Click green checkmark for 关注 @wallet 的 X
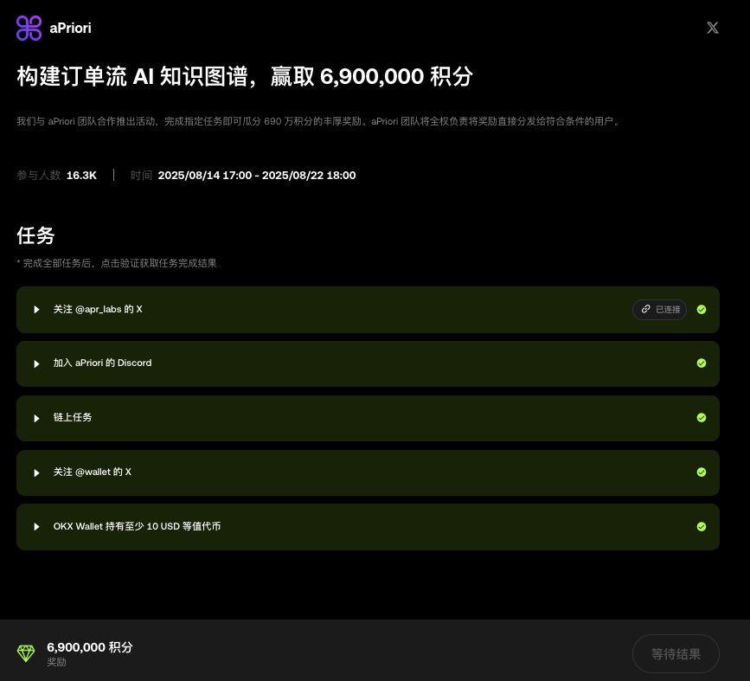 pyautogui.click(x=702, y=472)
